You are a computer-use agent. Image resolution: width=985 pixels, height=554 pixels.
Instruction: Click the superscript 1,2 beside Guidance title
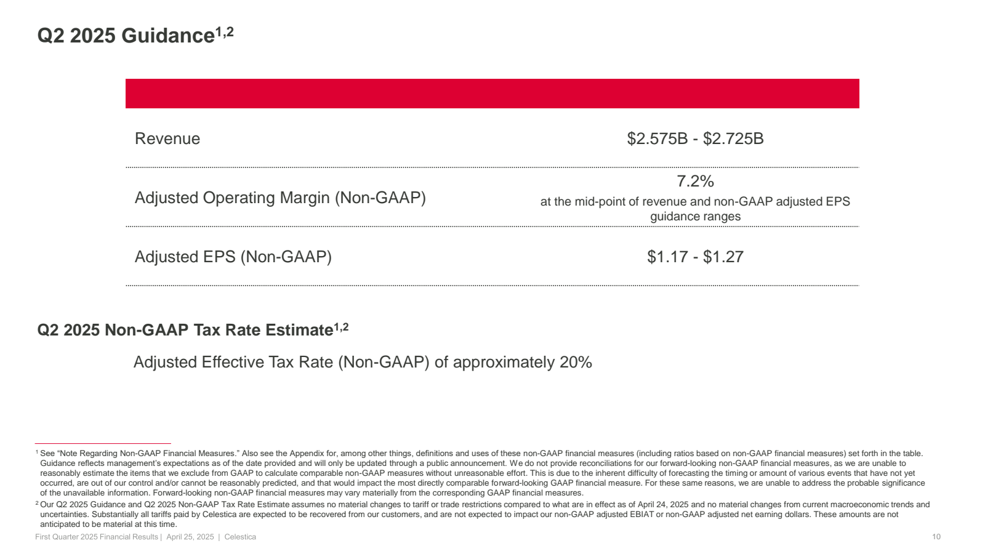click(224, 31)
